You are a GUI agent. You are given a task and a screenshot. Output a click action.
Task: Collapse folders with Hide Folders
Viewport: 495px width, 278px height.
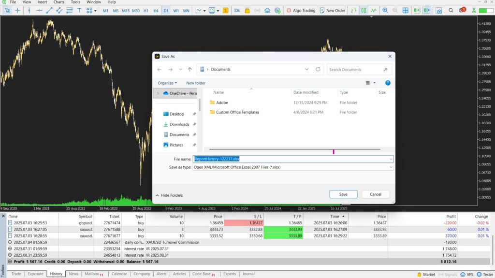pos(169,195)
